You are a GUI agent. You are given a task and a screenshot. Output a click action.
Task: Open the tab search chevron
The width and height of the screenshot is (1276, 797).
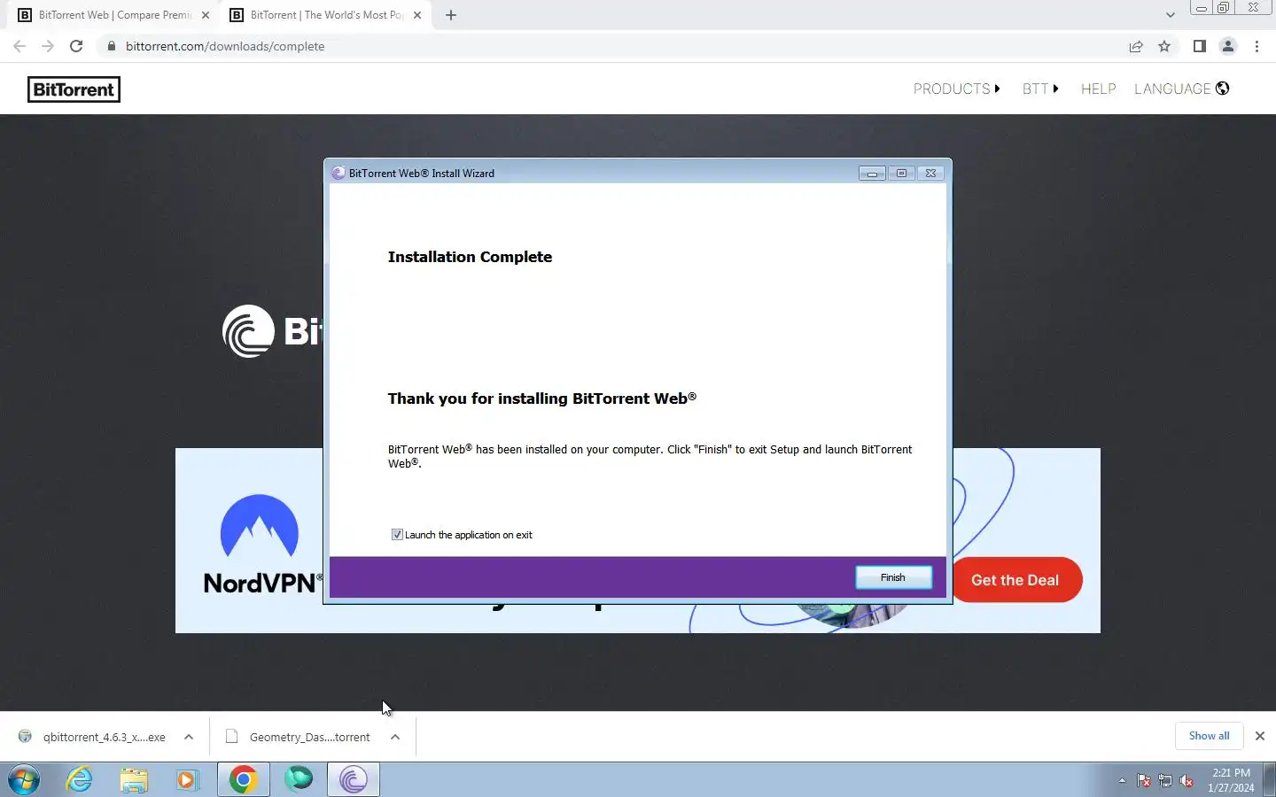(1171, 15)
